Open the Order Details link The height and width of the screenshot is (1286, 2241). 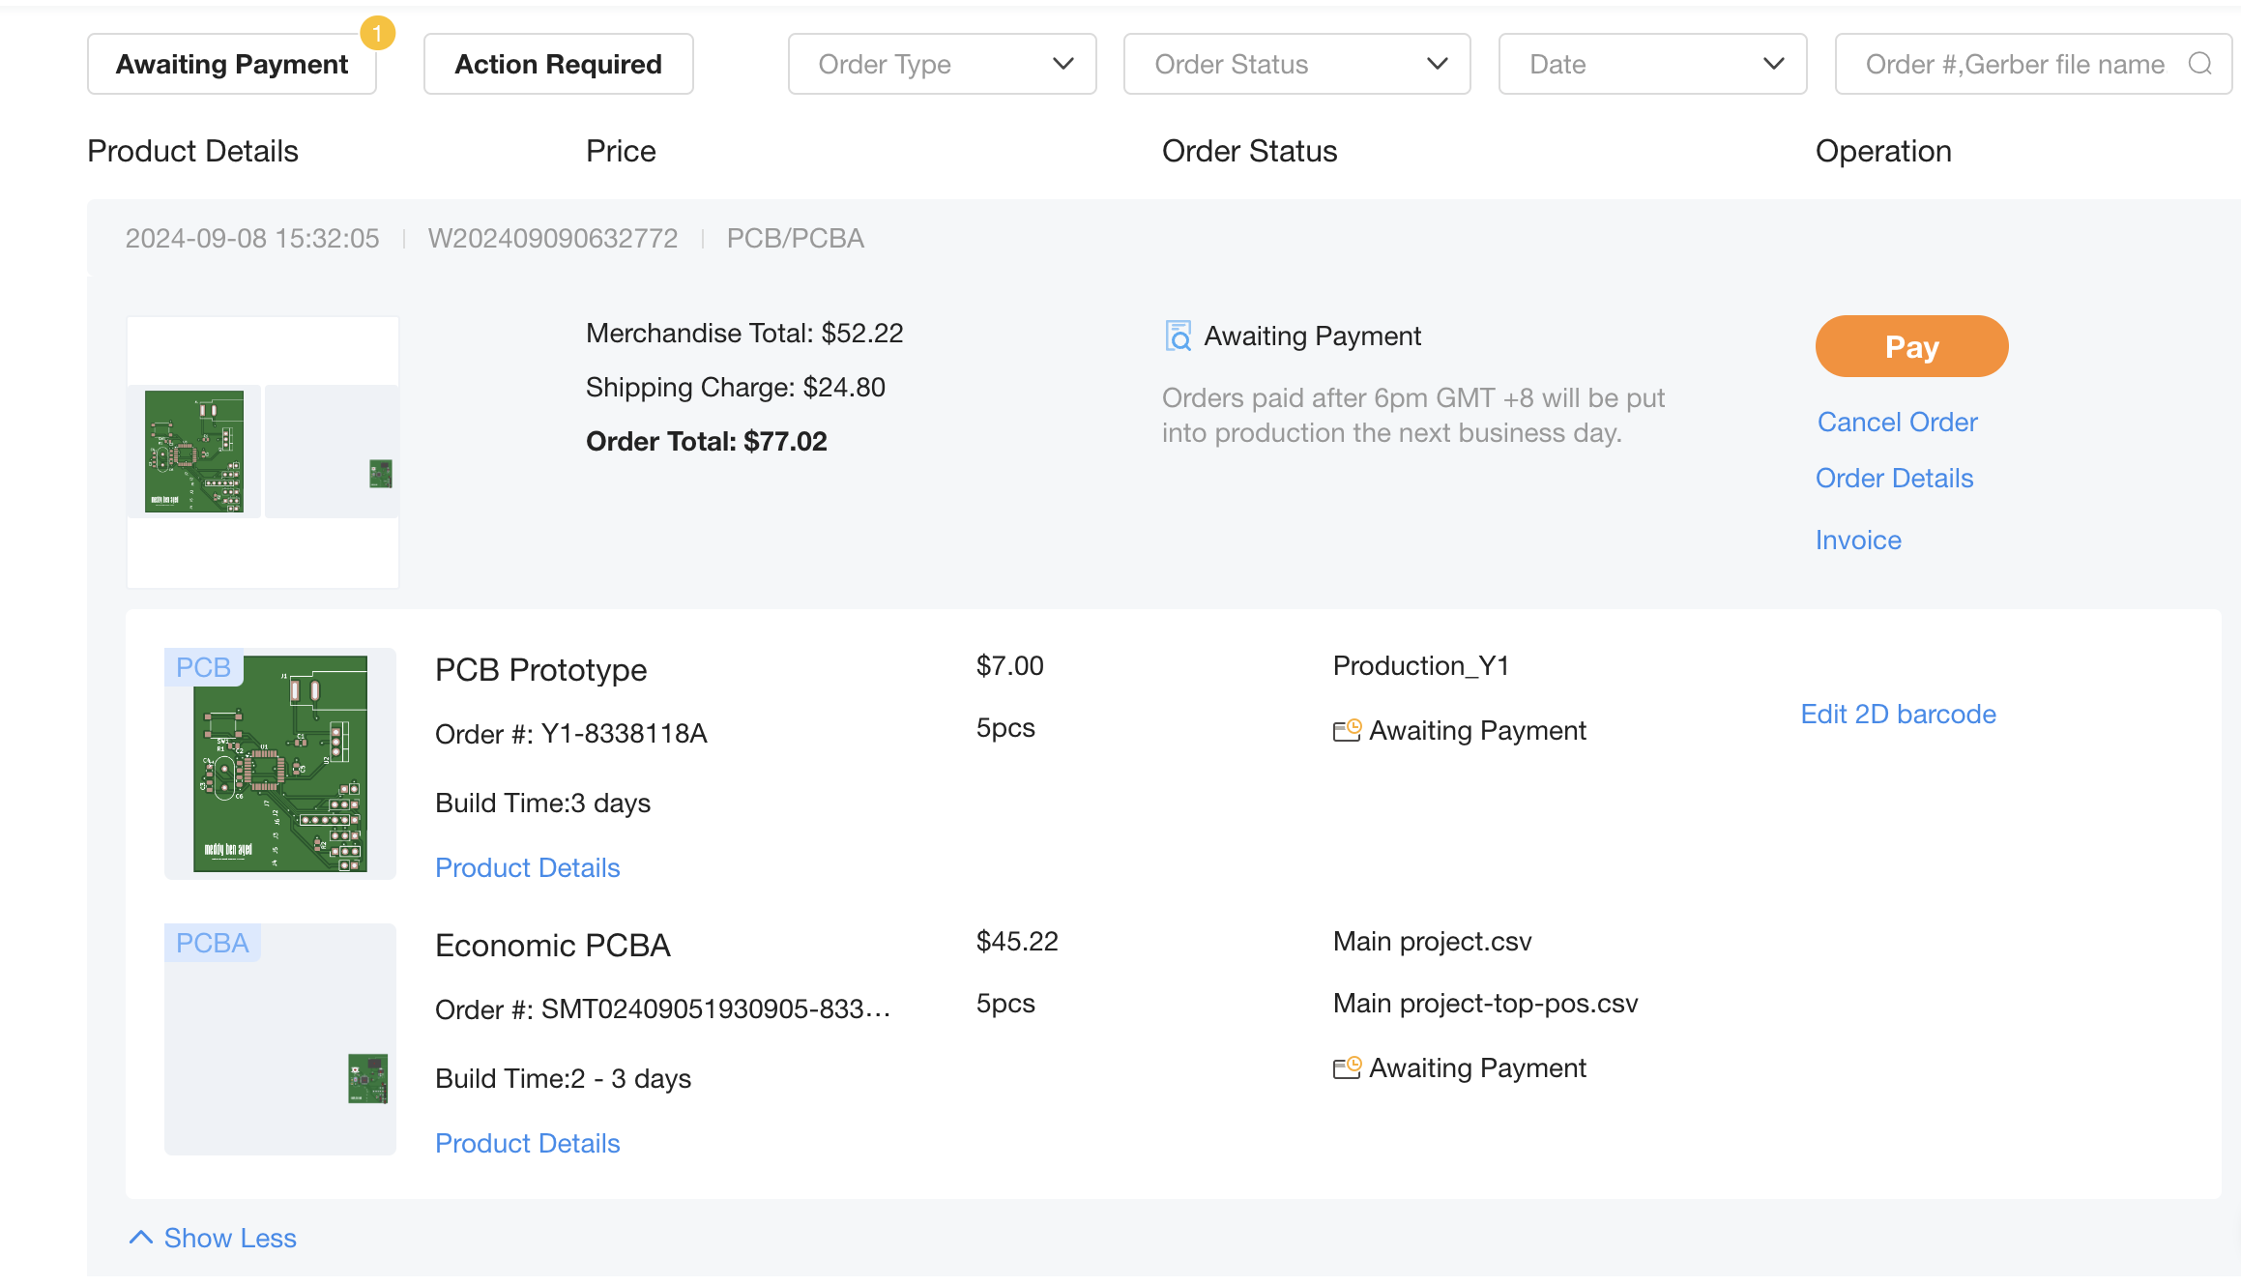coord(1894,478)
